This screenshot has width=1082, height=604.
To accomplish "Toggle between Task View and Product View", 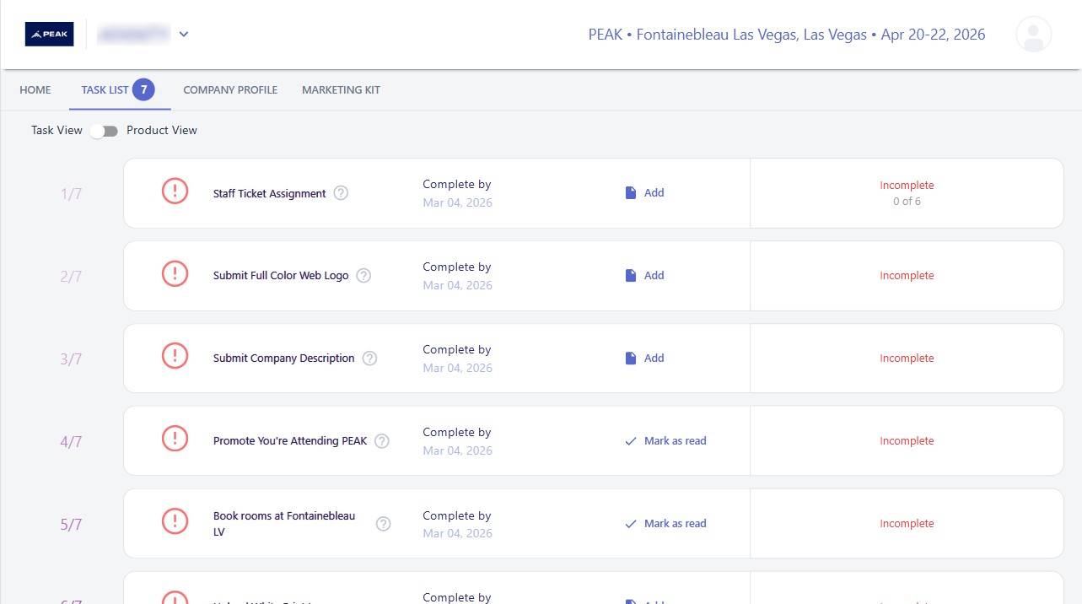I will pyautogui.click(x=105, y=131).
